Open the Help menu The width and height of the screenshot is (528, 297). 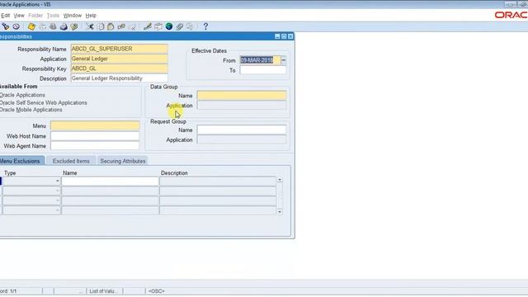(91, 16)
